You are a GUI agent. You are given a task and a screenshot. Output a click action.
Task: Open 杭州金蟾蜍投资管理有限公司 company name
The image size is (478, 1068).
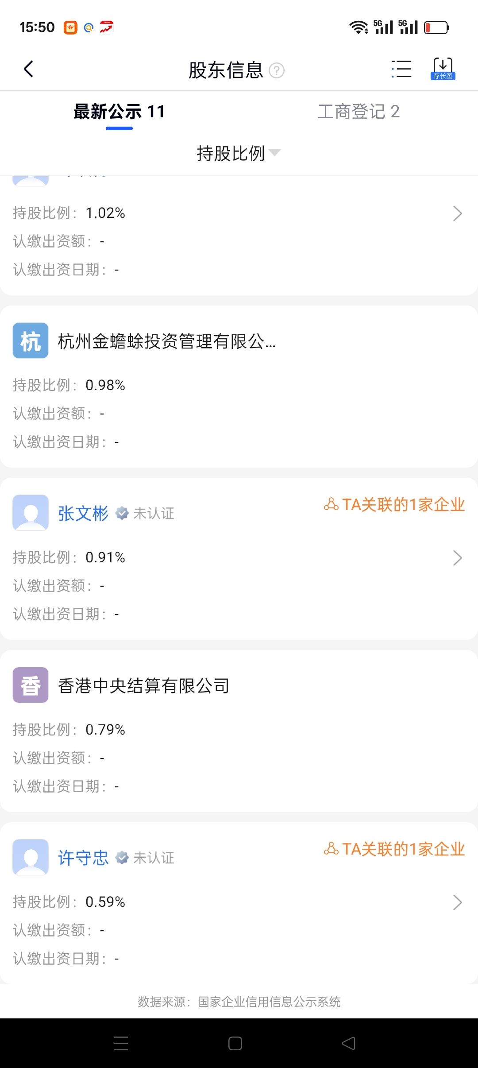(x=167, y=341)
